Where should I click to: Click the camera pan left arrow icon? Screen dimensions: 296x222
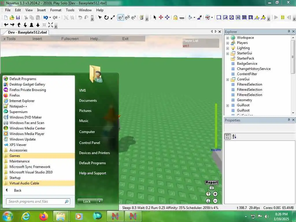(x=6, y=25)
